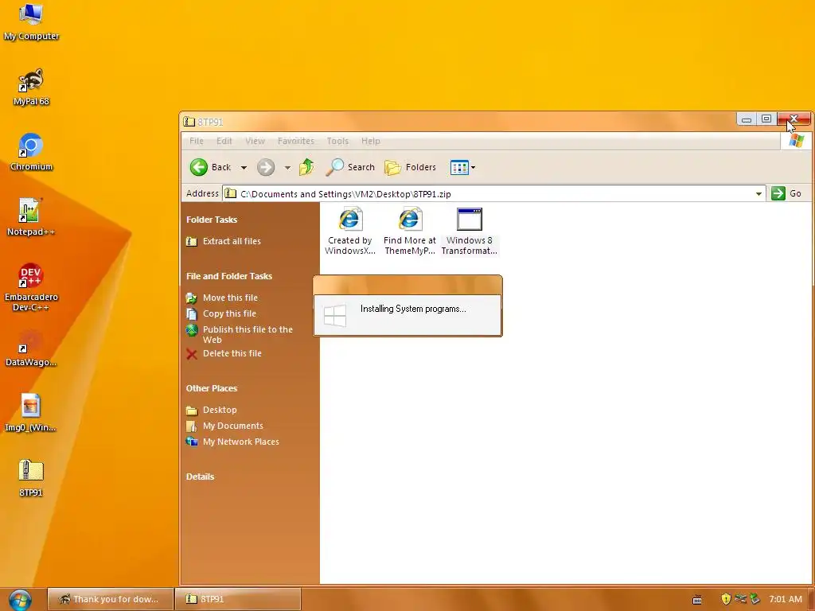815x611 pixels.
Task: Collapse File and Folder Tasks header
Action: point(229,276)
